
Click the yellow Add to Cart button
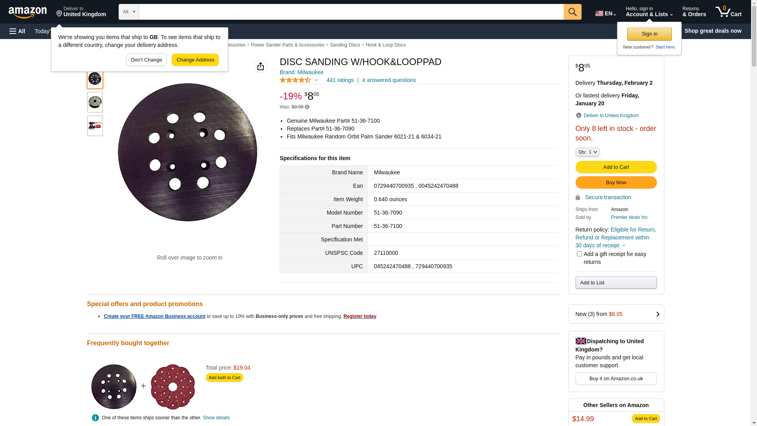(616, 167)
